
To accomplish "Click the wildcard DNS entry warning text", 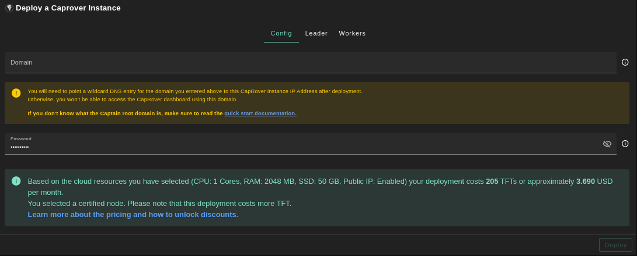I will coord(194,91).
